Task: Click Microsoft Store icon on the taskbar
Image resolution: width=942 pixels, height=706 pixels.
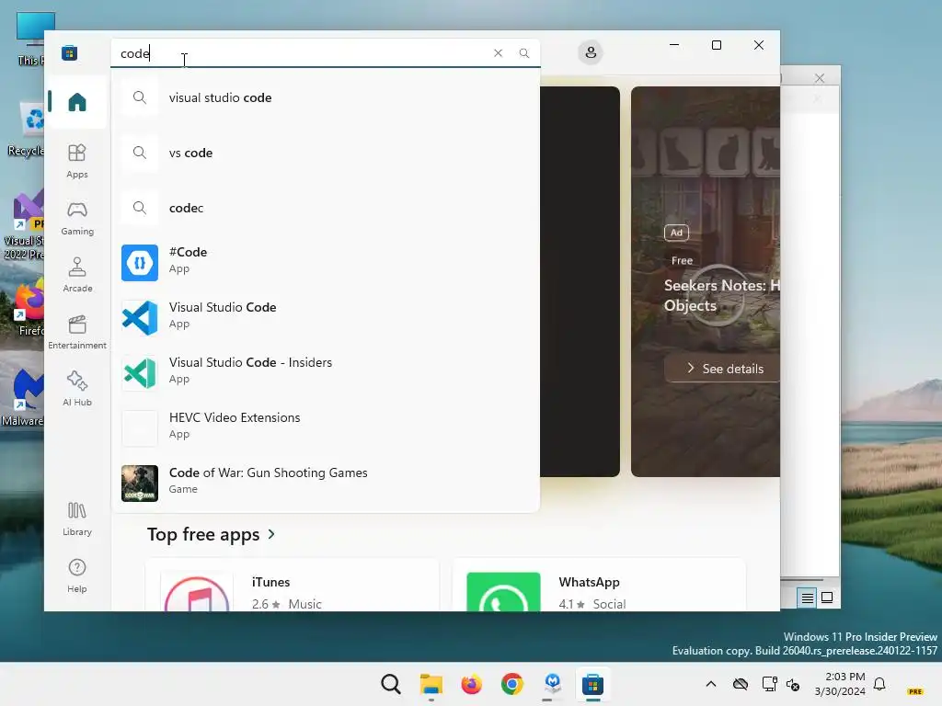Action: click(592, 684)
